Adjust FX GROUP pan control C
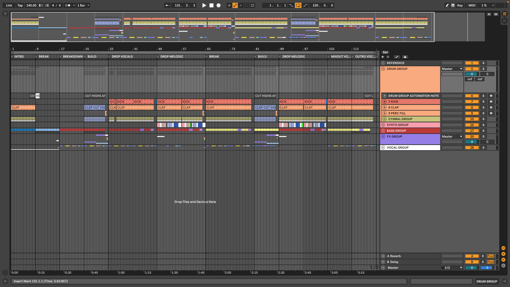This screenshot has width=510, height=287. tap(487, 142)
